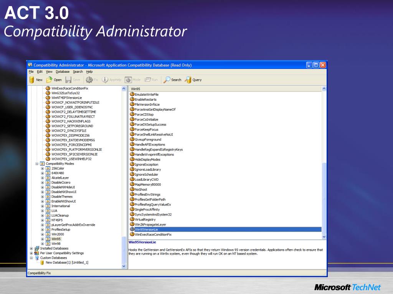Screen dimensions: 393x294
Task: Open the Help menu
Action: 89,72
